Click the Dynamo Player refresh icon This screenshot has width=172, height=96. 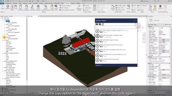(103, 24)
